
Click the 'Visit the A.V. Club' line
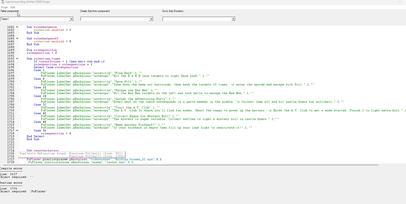100,107
